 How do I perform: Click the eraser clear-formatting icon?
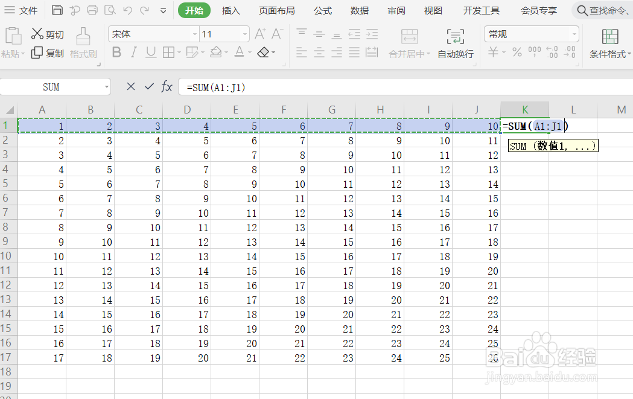(264, 52)
